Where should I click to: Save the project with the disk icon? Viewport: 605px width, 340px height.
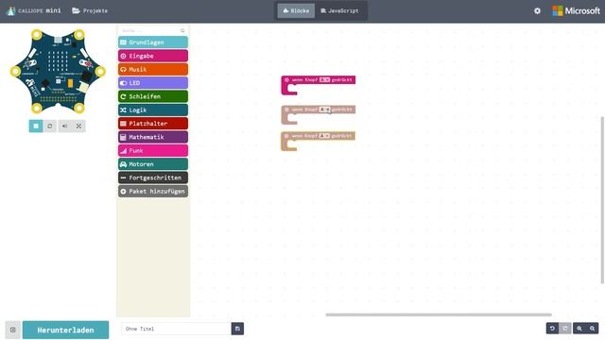pyautogui.click(x=237, y=329)
